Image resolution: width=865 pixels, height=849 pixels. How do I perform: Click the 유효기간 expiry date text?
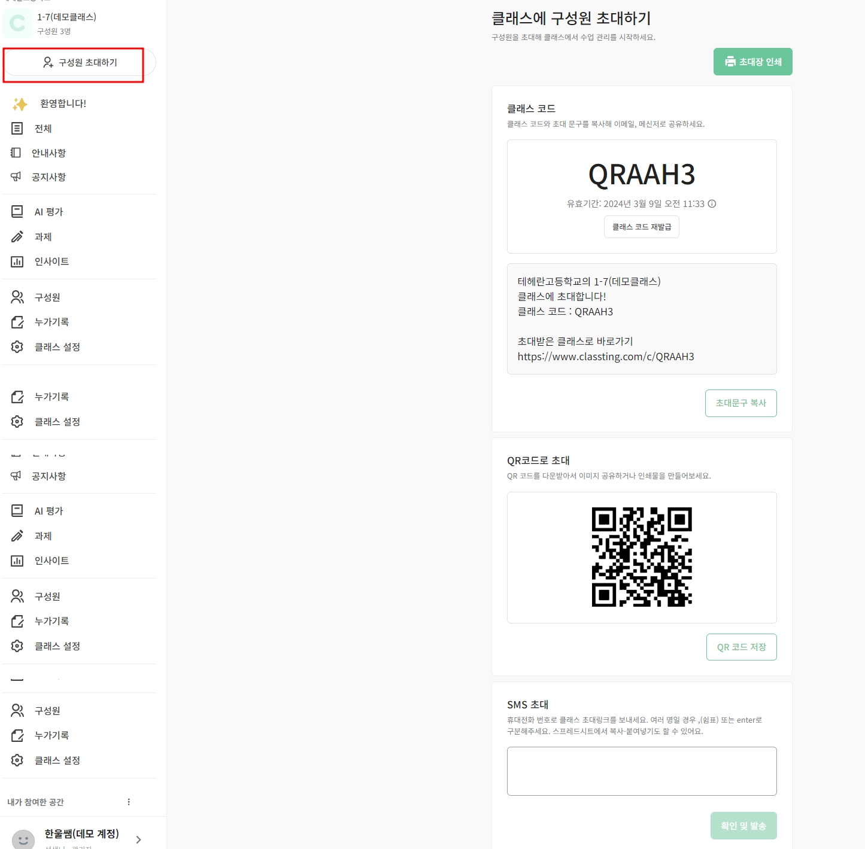[x=636, y=204]
